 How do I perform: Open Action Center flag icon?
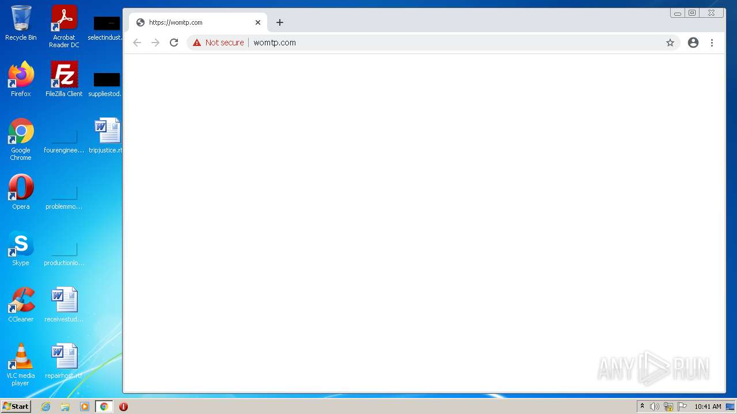click(682, 407)
